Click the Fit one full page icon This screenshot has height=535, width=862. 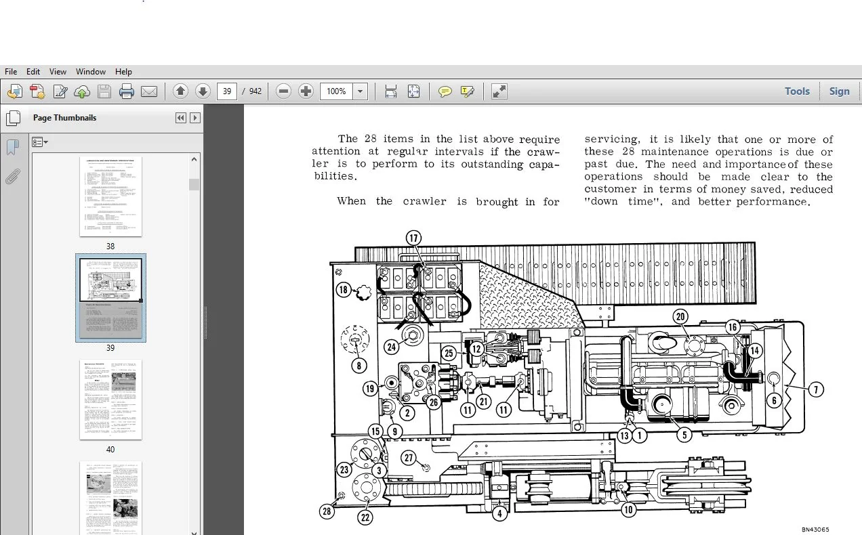(x=413, y=91)
